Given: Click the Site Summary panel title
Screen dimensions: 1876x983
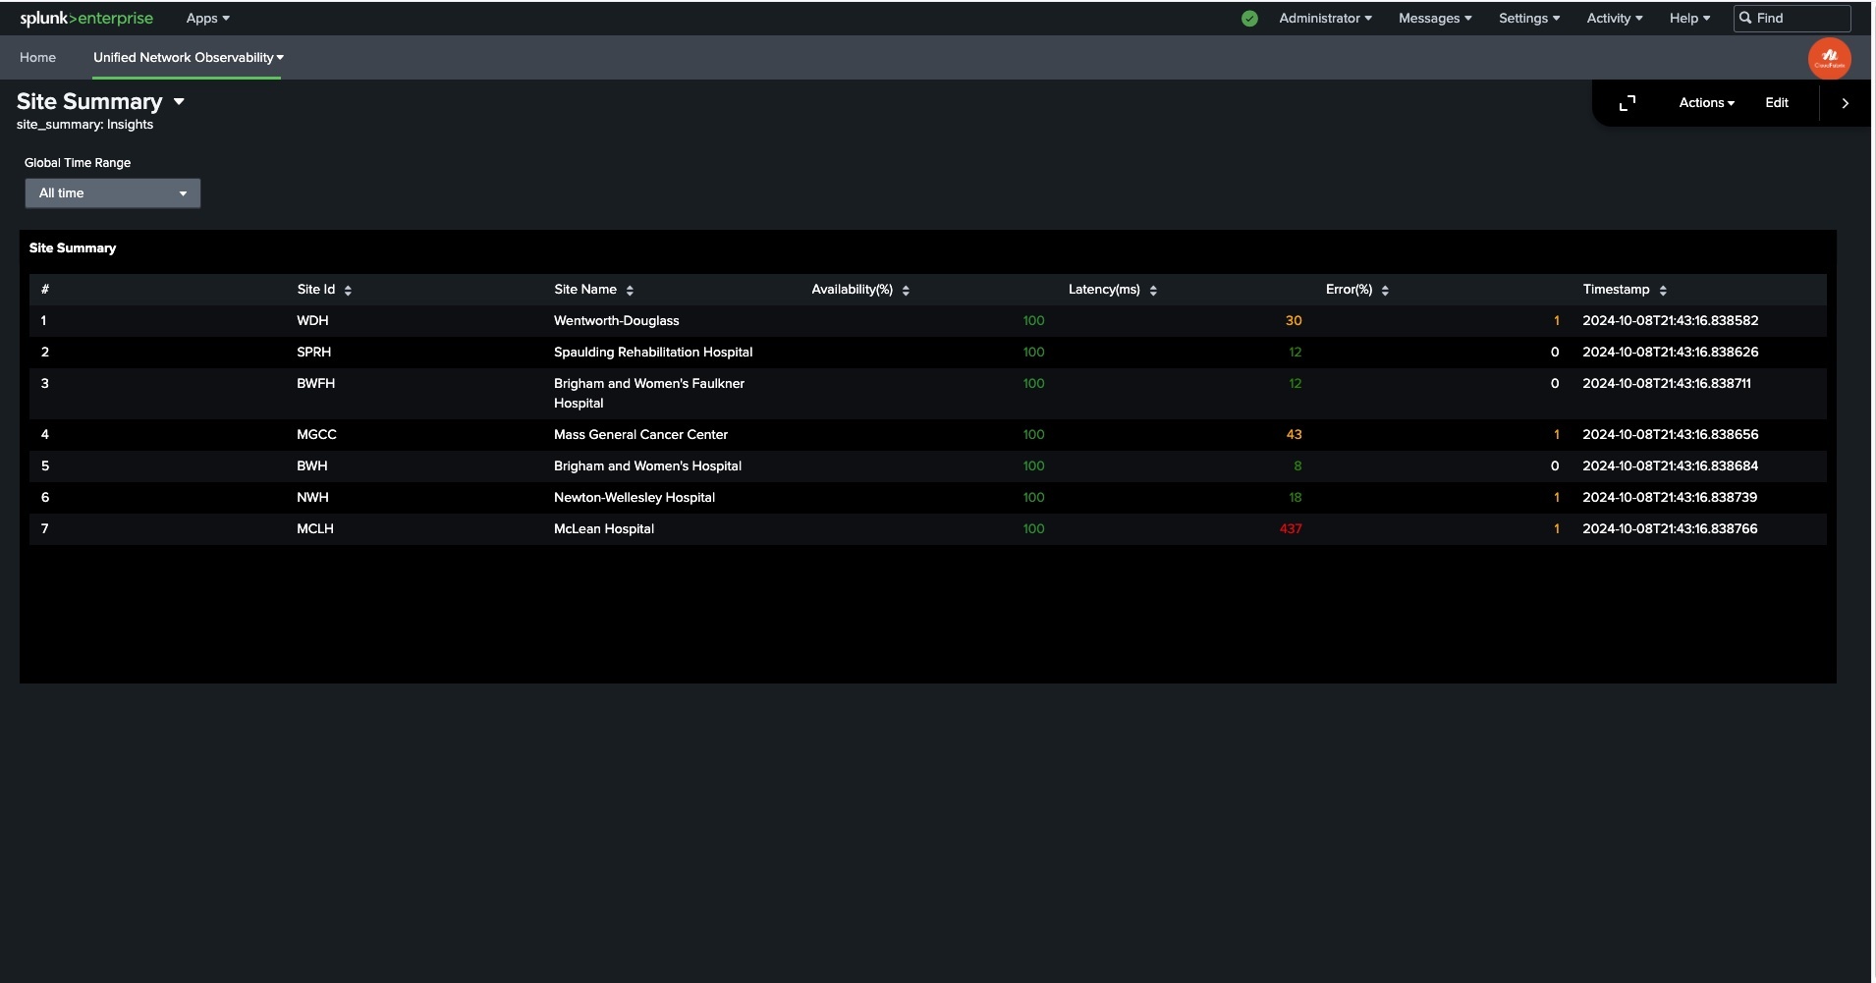Looking at the screenshot, I should coord(73,248).
